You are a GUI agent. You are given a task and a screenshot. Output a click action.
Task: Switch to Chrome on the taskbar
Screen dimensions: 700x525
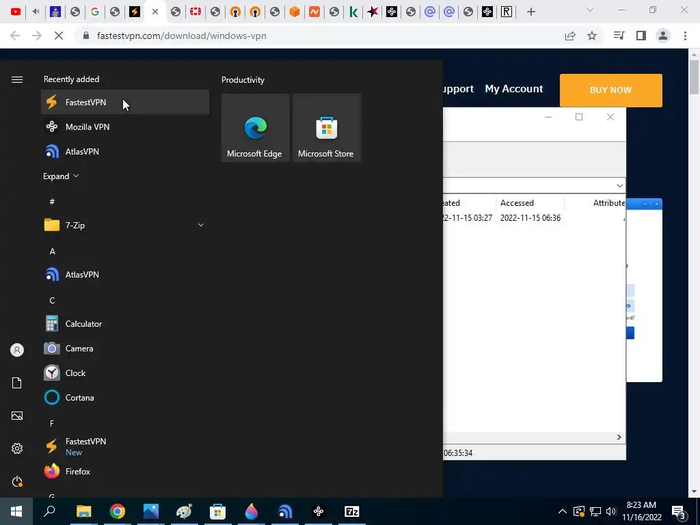(x=117, y=511)
